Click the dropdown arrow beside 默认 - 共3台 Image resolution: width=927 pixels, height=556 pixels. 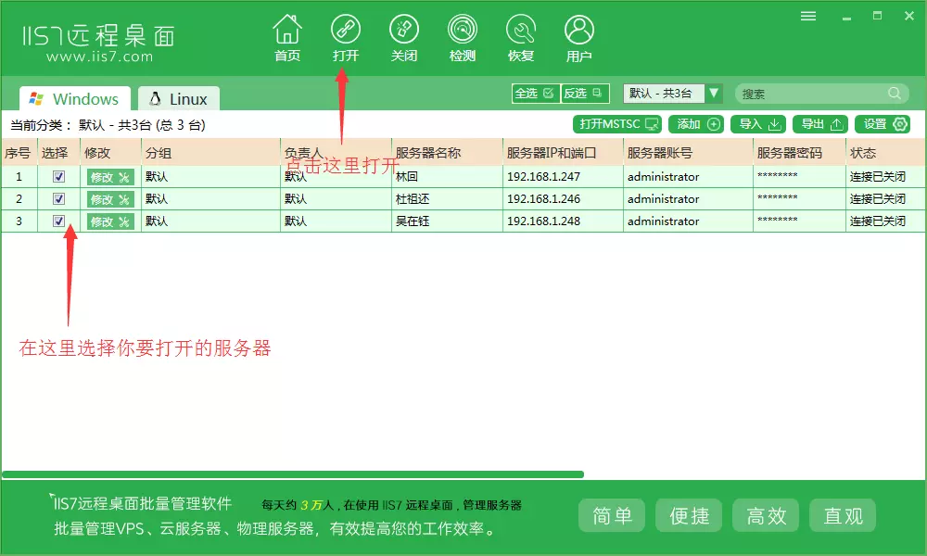pos(714,94)
